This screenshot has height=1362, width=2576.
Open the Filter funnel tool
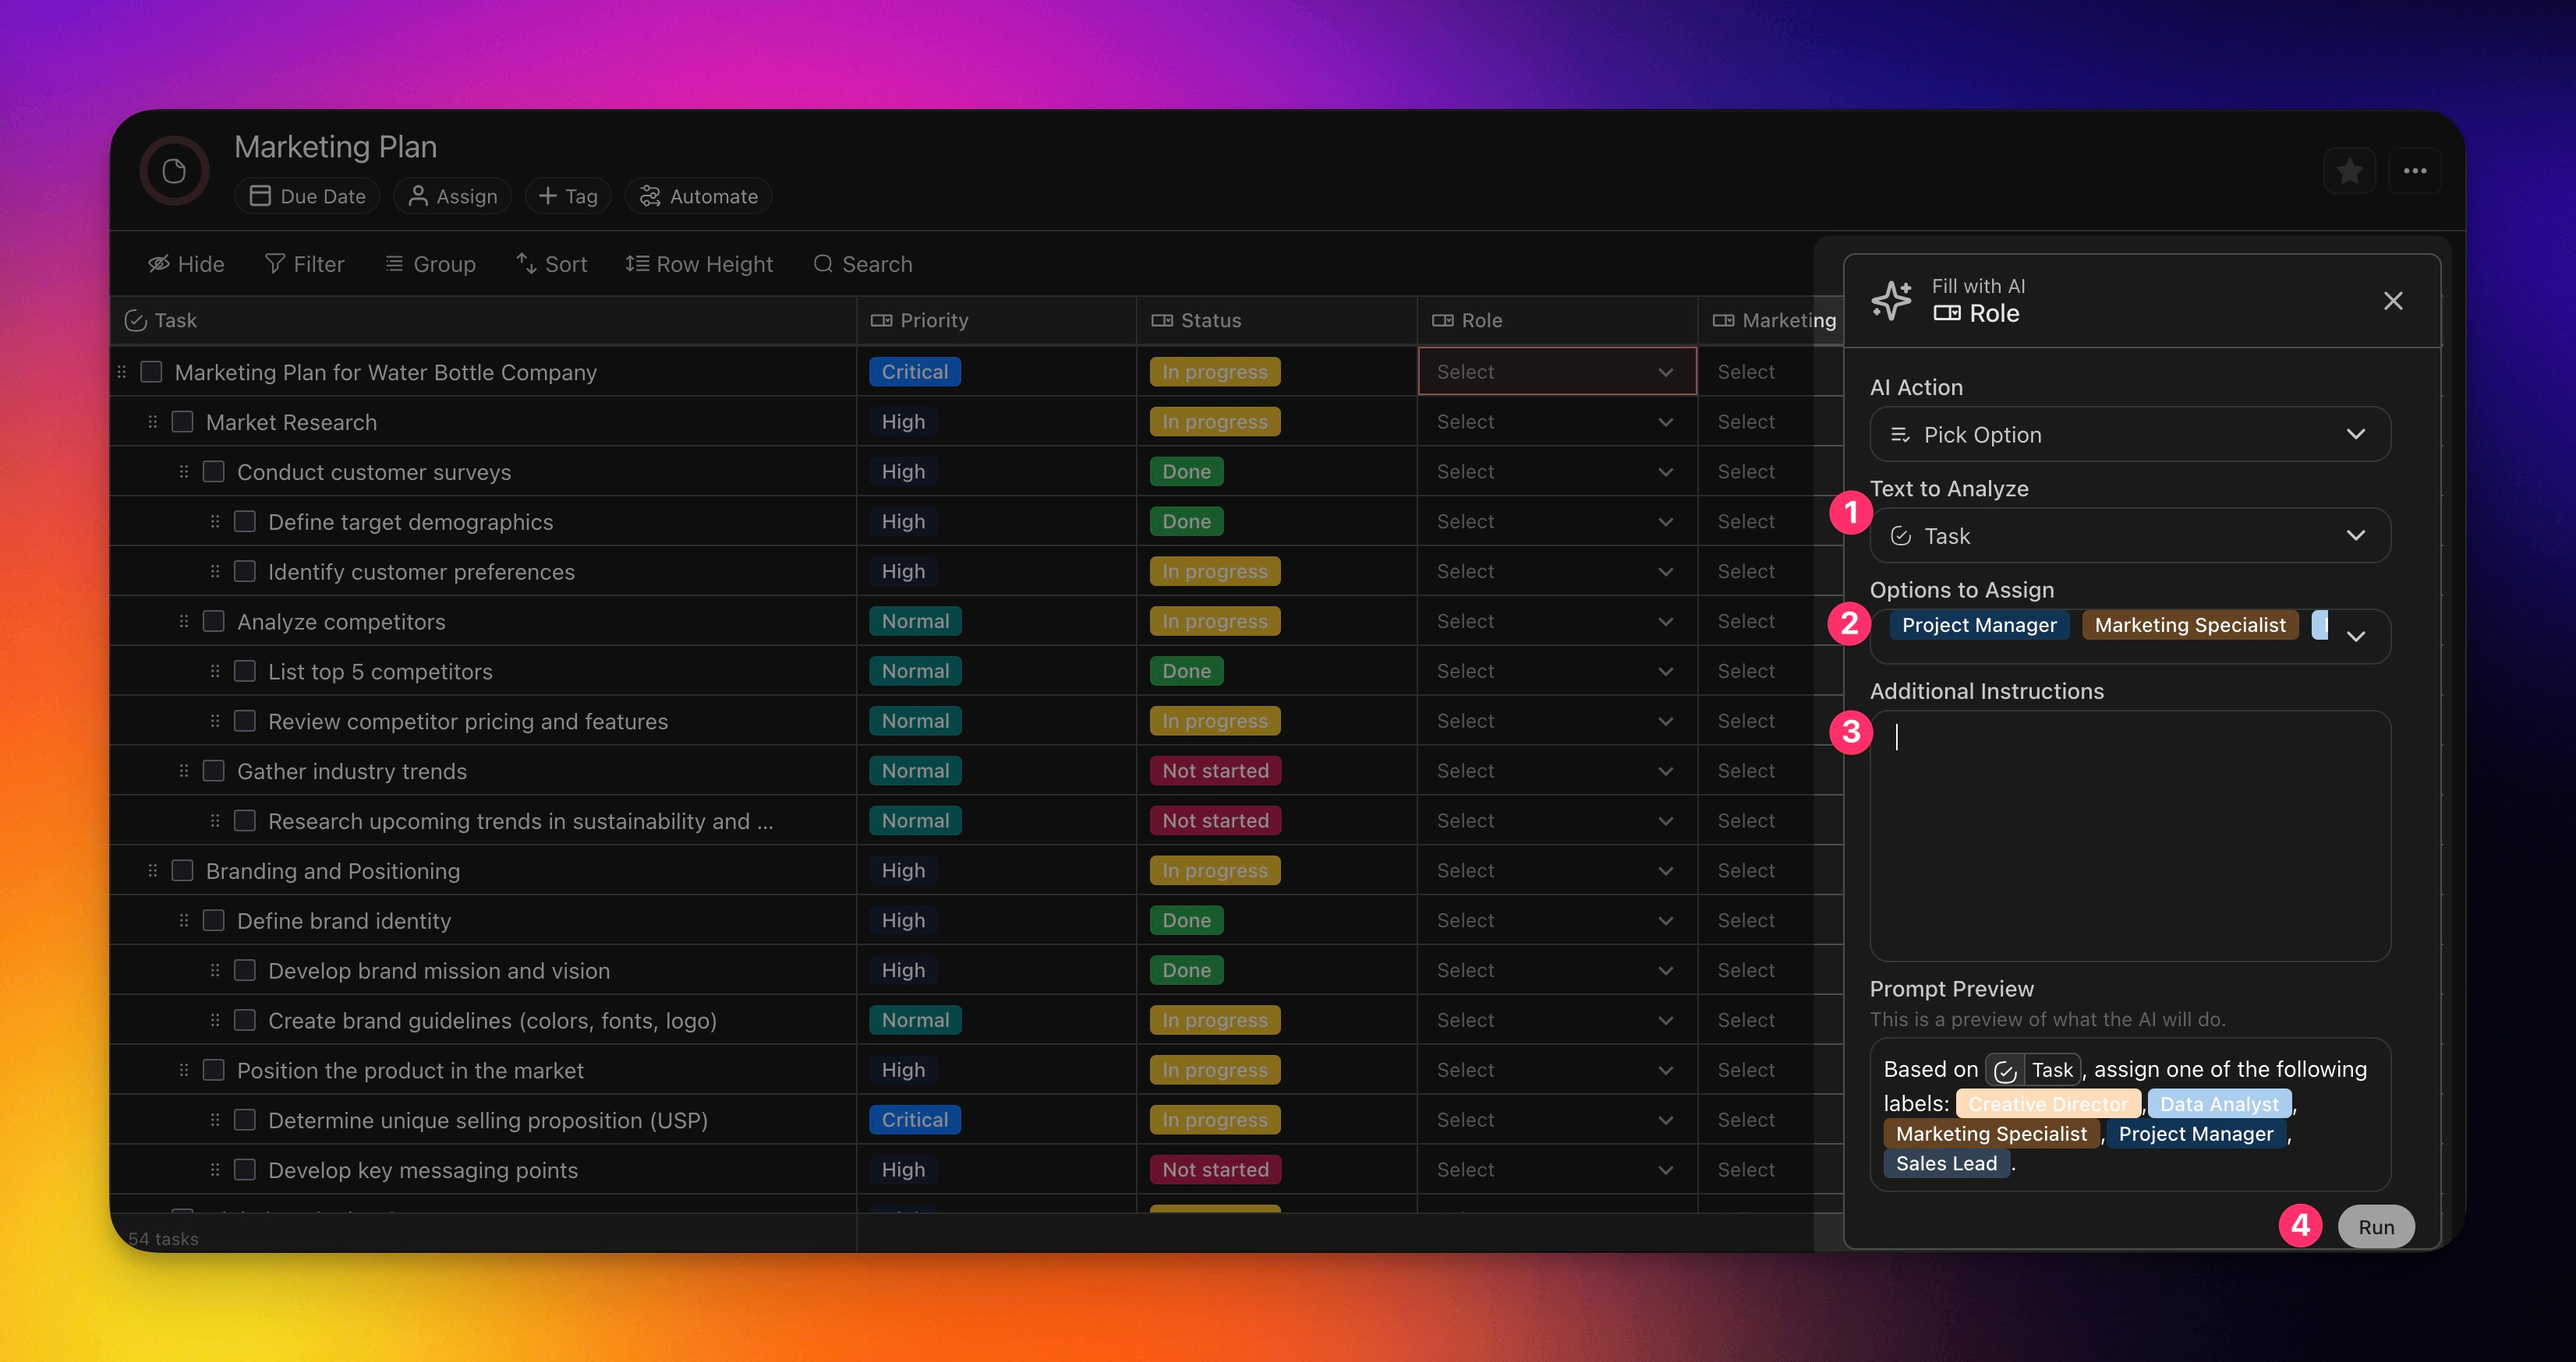click(x=275, y=264)
